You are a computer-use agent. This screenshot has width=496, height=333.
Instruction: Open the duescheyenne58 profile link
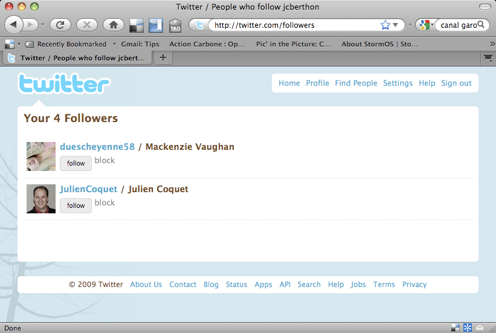[97, 147]
